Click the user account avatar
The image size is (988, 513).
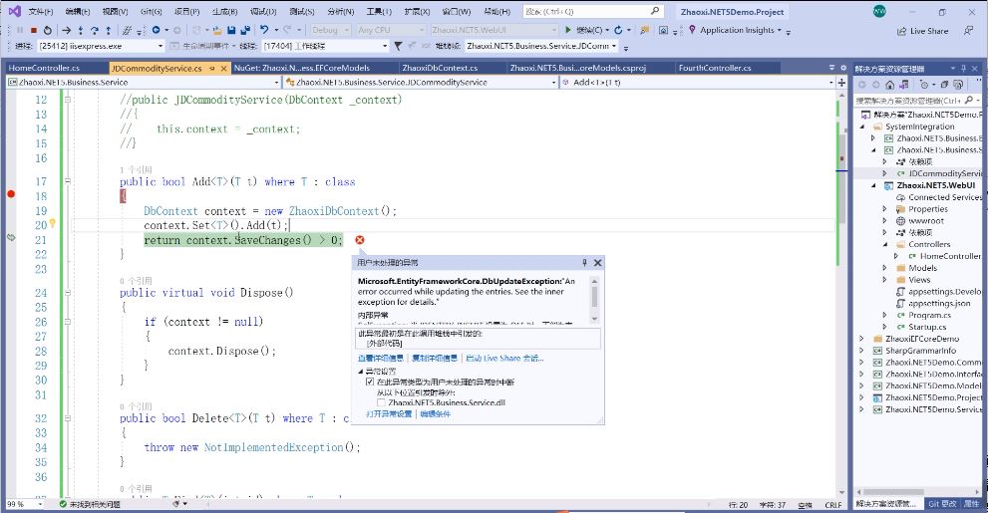(879, 11)
